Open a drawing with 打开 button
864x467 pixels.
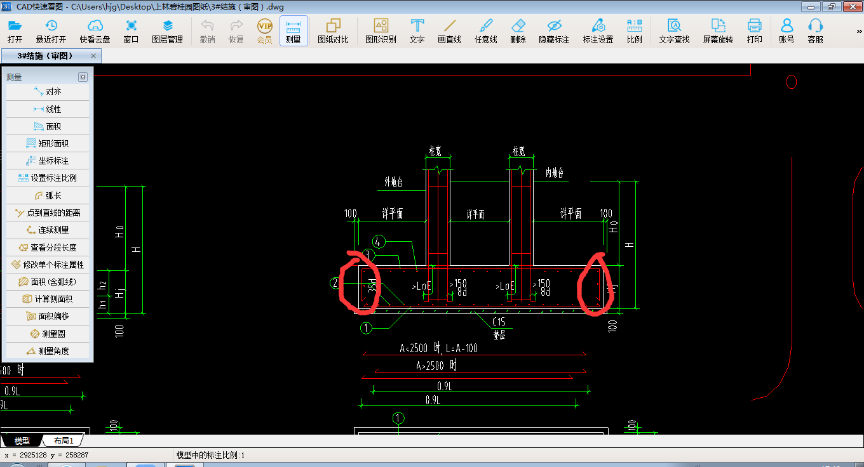point(15,31)
